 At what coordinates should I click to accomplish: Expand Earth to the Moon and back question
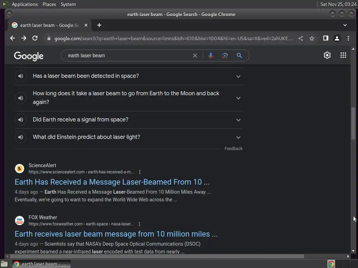click(x=238, y=98)
